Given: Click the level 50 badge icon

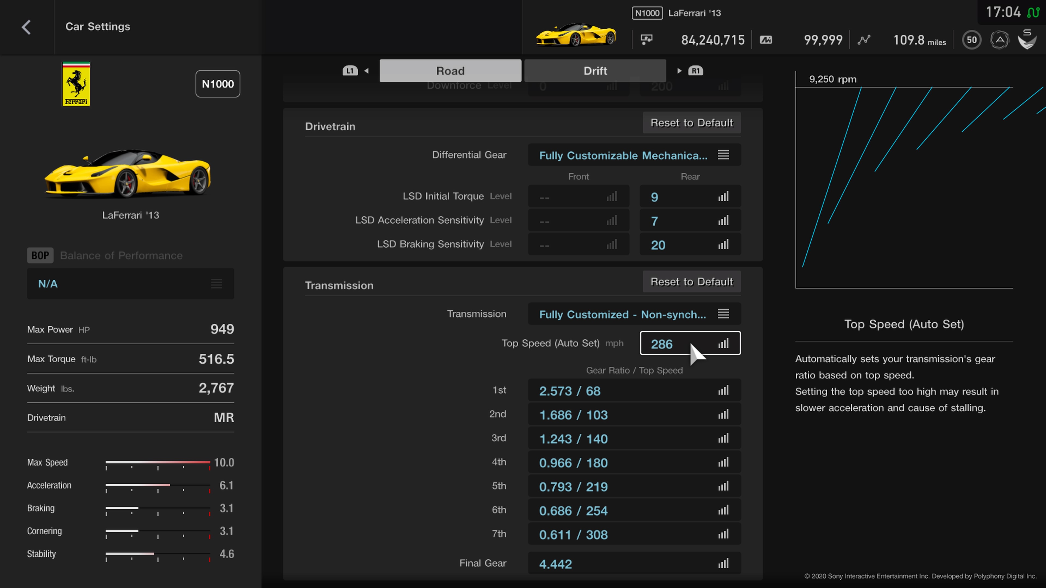Looking at the screenshot, I should point(972,40).
